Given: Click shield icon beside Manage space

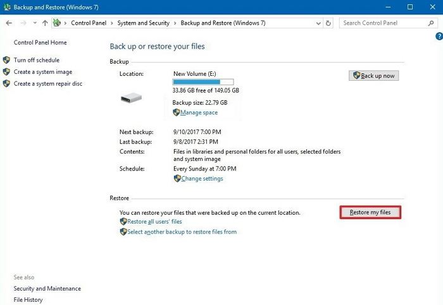Looking at the screenshot, I should 177,112.
